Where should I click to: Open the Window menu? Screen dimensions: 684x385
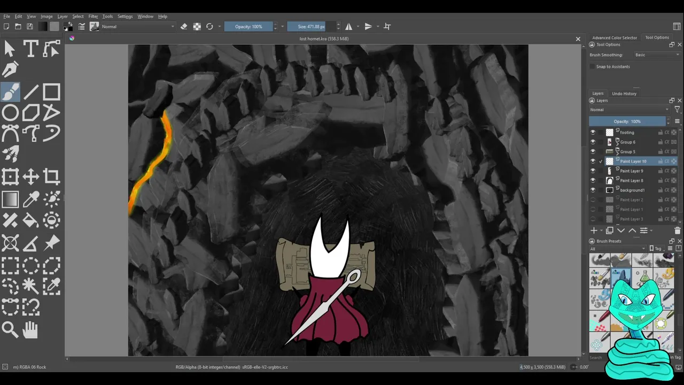[x=145, y=17]
